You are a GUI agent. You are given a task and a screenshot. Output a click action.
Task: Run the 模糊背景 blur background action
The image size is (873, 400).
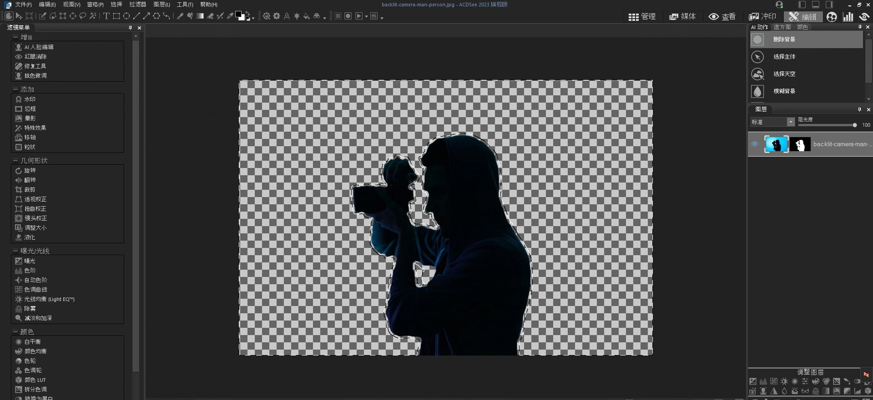(x=784, y=91)
